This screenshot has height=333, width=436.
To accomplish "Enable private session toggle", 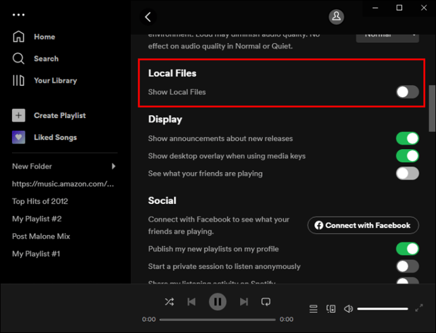I will 408,266.
